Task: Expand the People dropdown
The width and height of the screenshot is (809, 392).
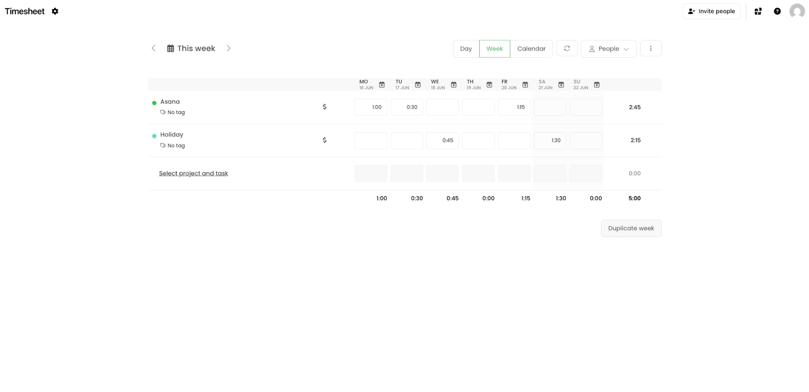Action: point(609,49)
